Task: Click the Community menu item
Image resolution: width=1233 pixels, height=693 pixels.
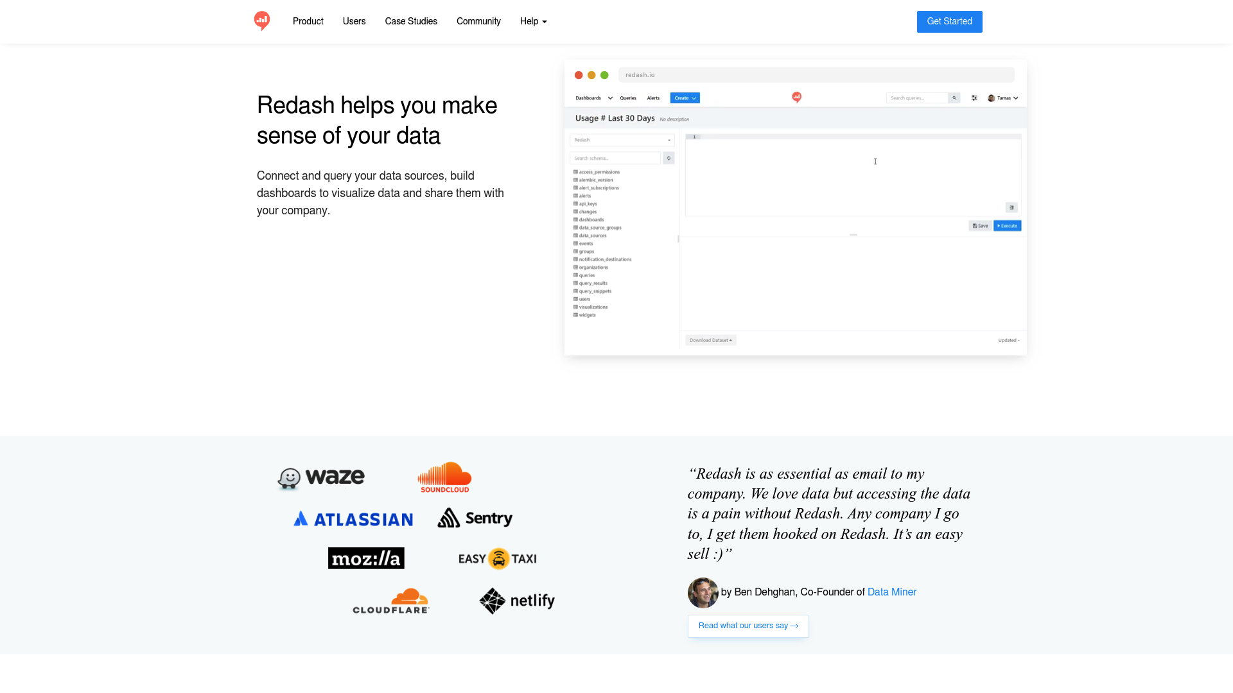Action: tap(478, 21)
